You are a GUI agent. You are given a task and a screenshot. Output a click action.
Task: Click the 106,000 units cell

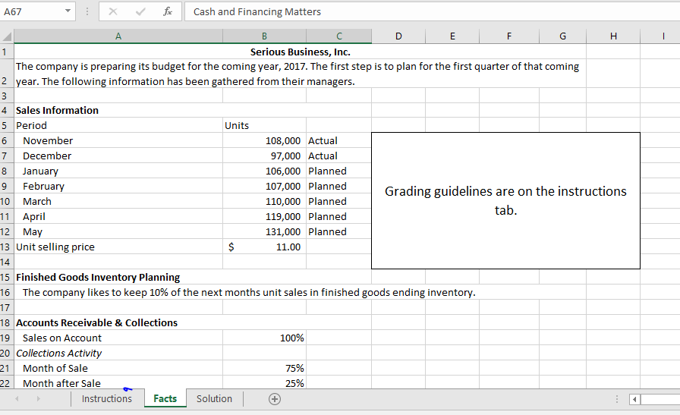tap(264, 171)
